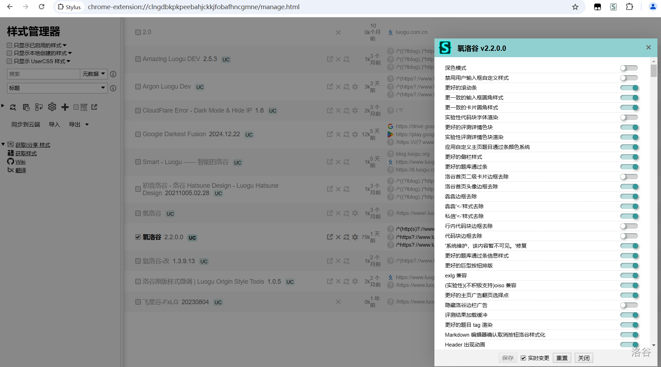Screen dimensions: 661x367
Task: Click the inject-order icon in sidebar toolbar
Action: pyautogui.click(x=39, y=107)
